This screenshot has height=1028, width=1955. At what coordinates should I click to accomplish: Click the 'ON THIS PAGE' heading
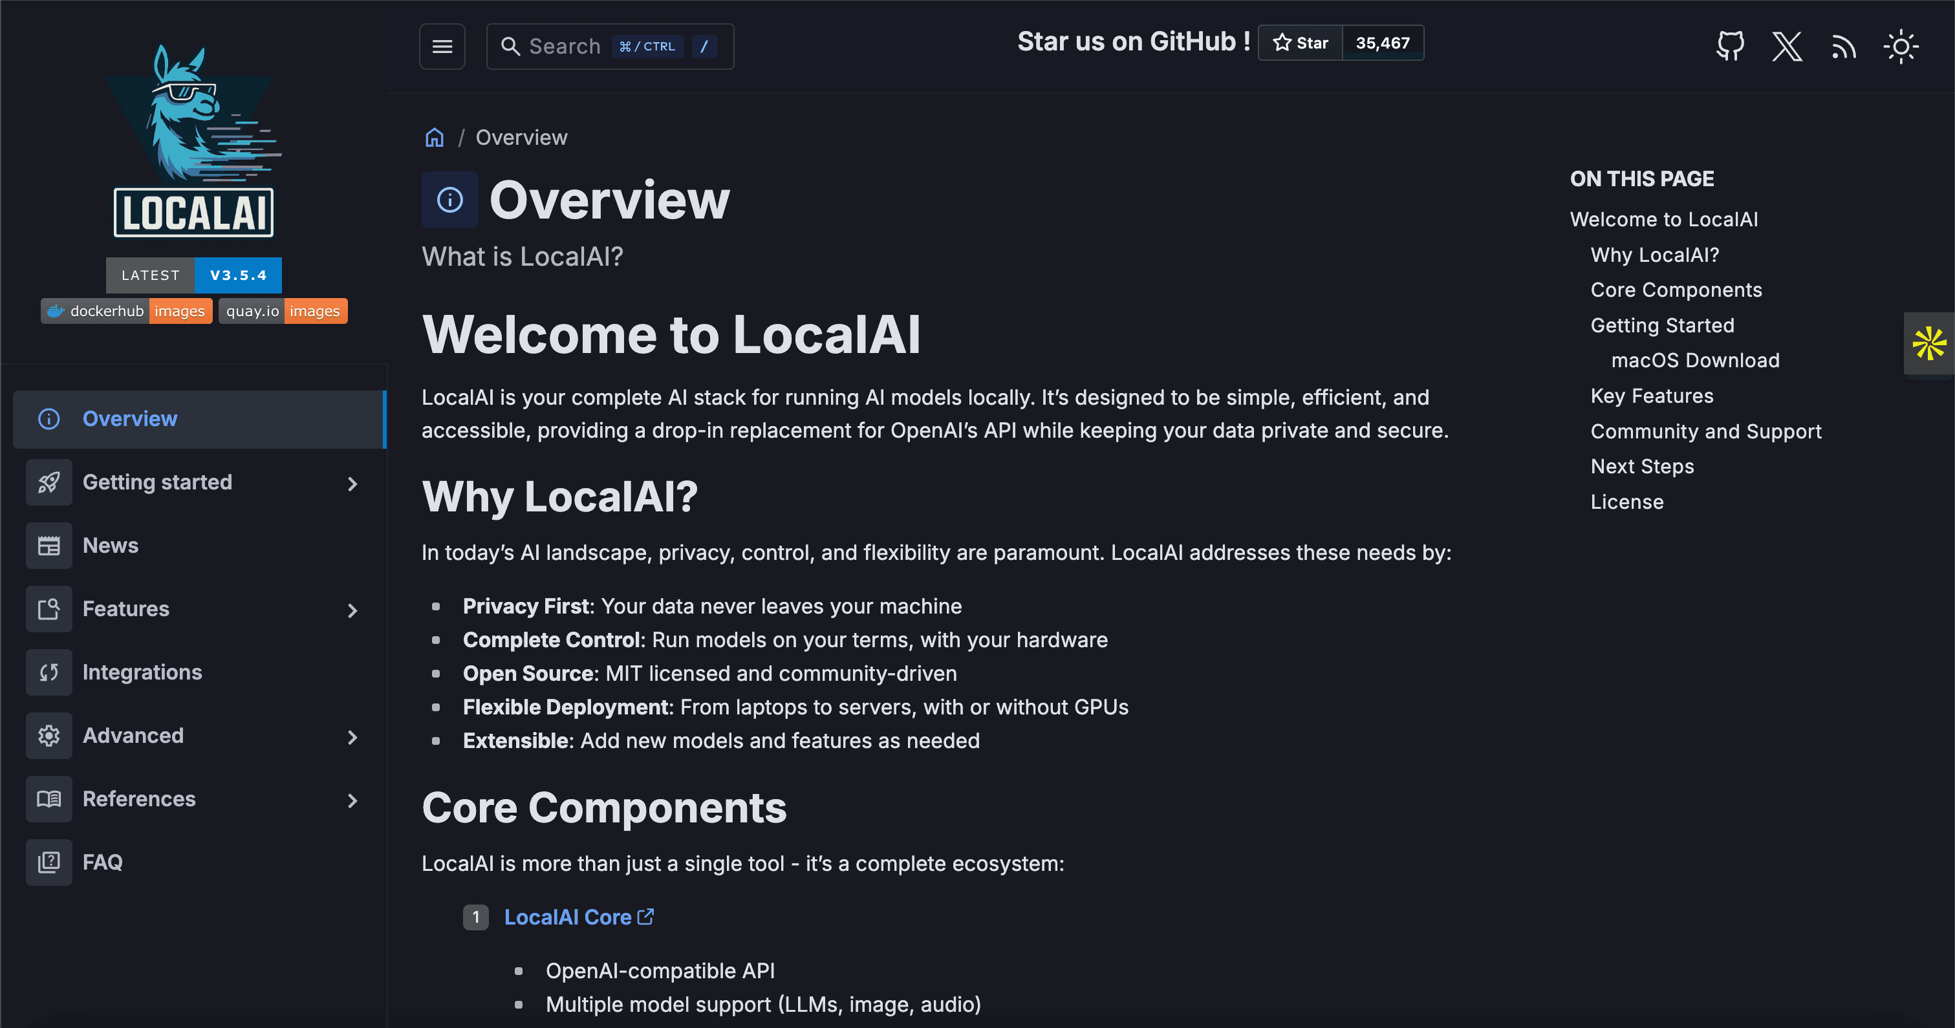point(1641,178)
